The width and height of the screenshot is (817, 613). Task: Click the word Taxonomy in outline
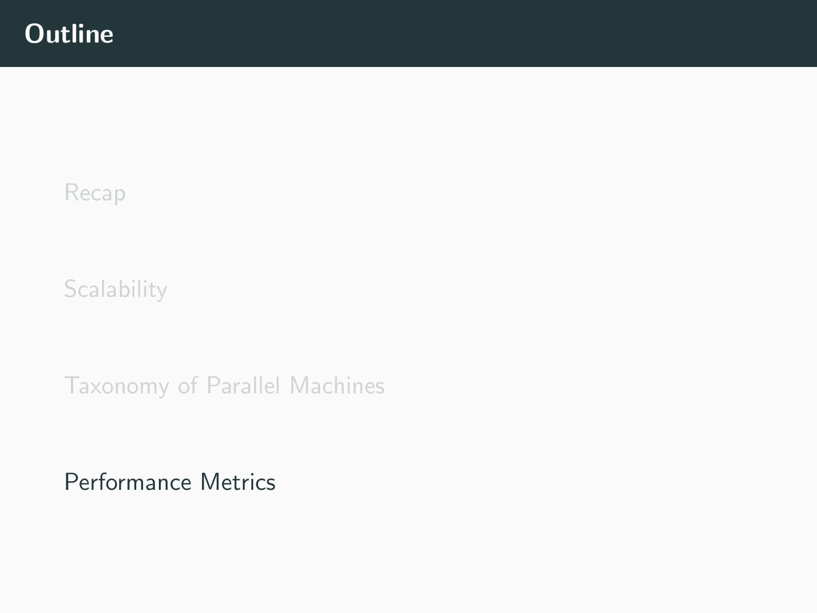[x=116, y=387]
